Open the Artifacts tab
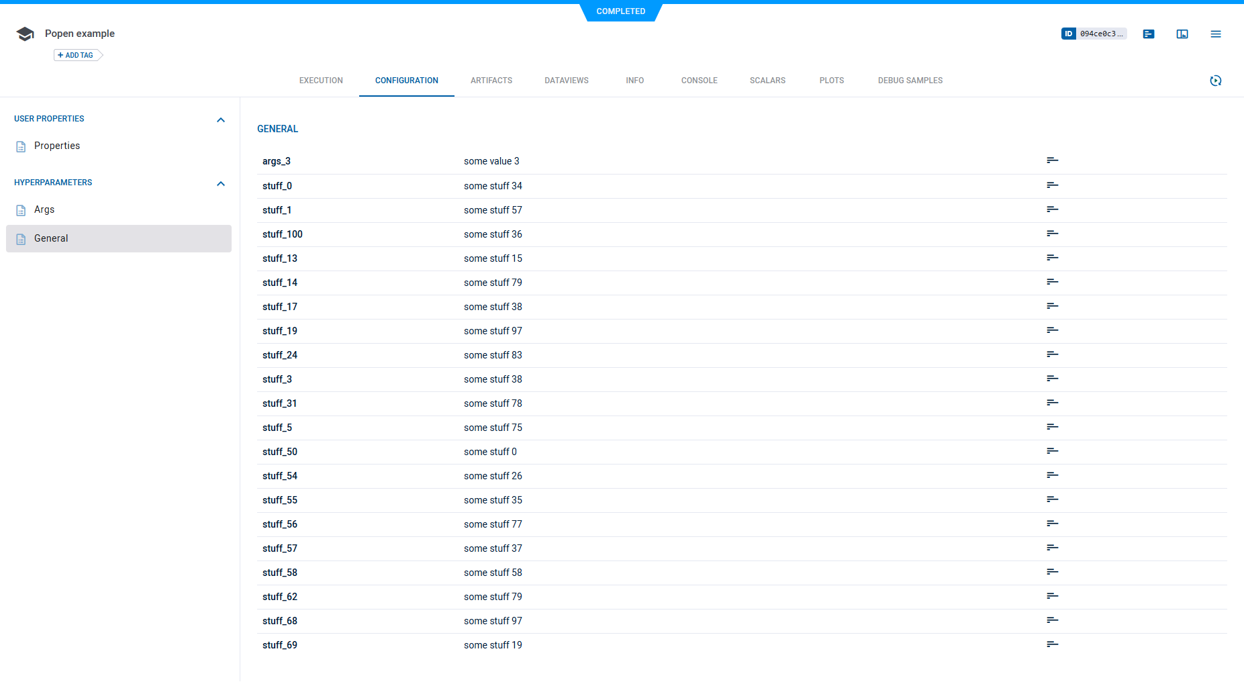Screen dimensions: 1244x682 (491, 81)
